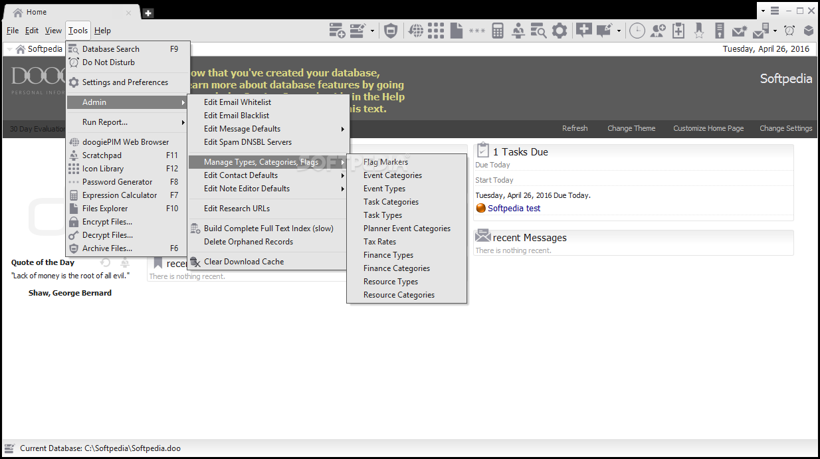Click the envelope with document send icon

pyautogui.click(x=761, y=31)
